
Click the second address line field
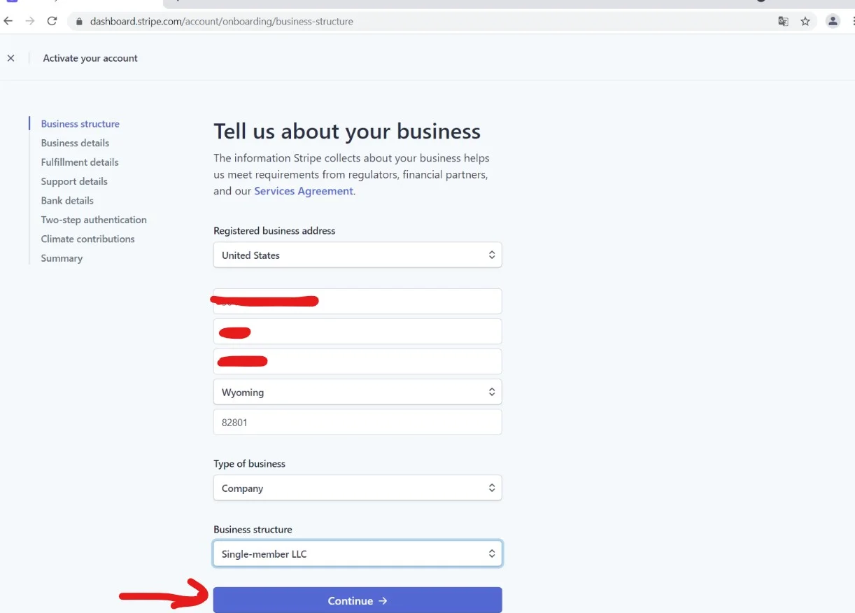358,332
